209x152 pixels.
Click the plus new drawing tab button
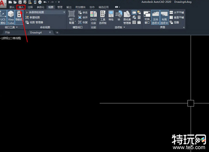(57, 32)
